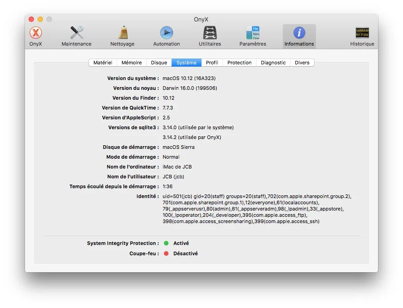
Task: Click the Version du système label
Action: [133, 78]
